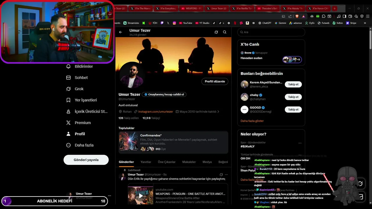Open the 128 Takip edilen list
This screenshot has width=372, height=209.
(x=129, y=118)
